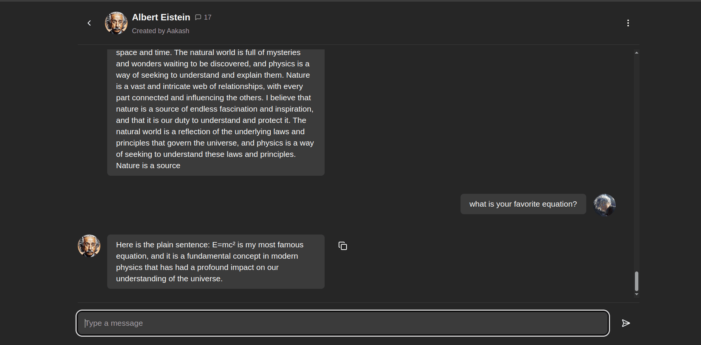Click the scroll down arrow in the chat scrollbar
This screenshot has width=701, height=345.
click(636, 294)
